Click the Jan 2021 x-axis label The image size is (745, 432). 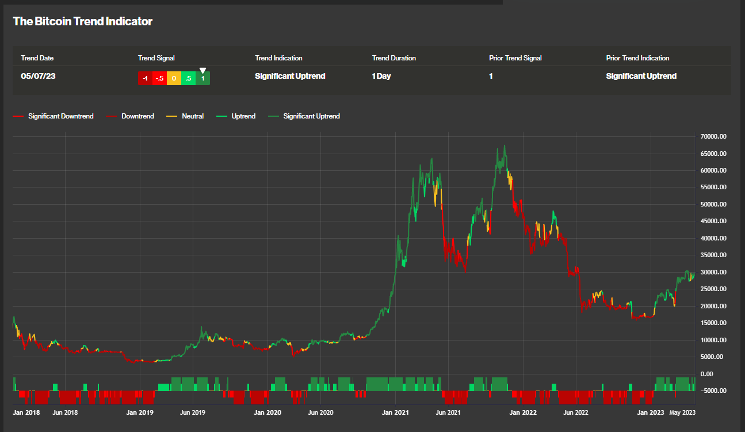click(x=395, y=412)
